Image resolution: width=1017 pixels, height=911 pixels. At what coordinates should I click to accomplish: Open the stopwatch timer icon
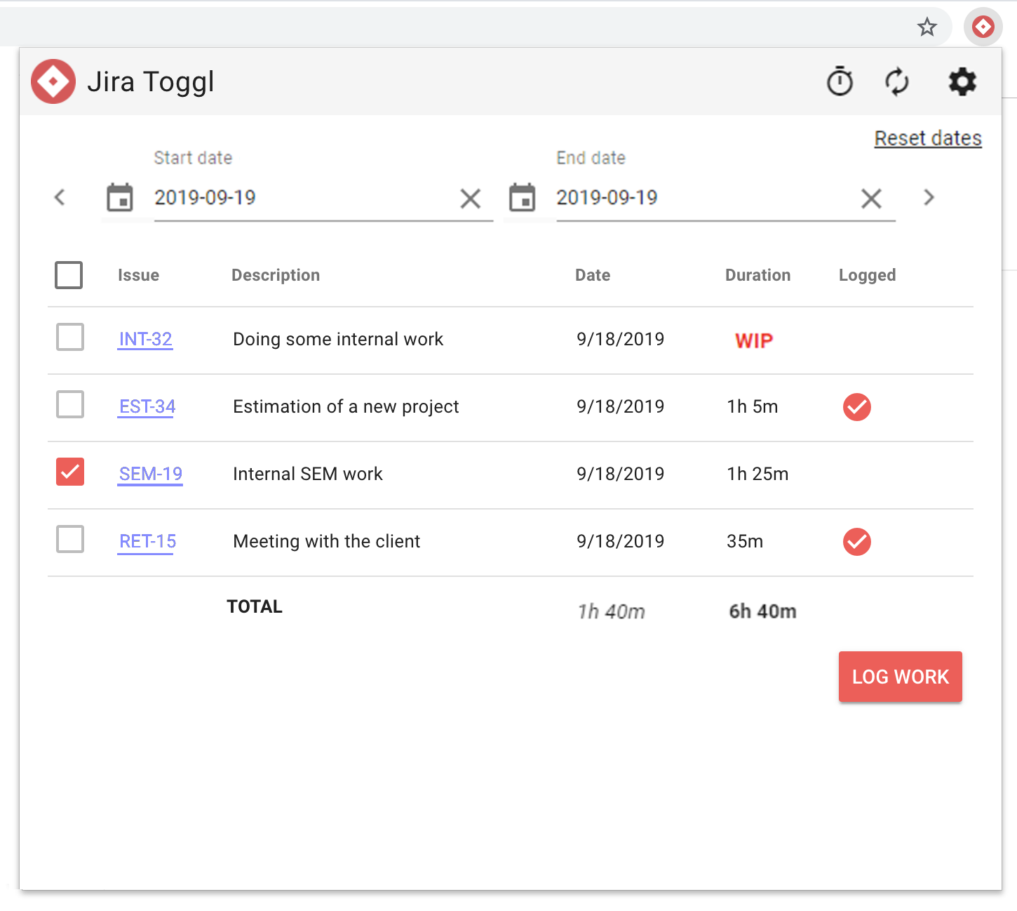840,81
